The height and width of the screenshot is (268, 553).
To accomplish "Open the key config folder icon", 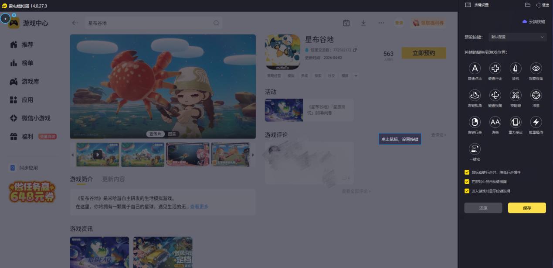I will point(527,5).
